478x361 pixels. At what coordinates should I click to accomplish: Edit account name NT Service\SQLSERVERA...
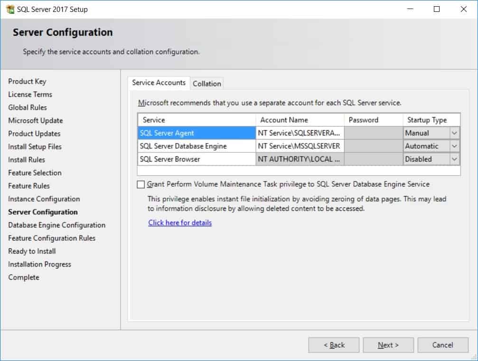300,133
